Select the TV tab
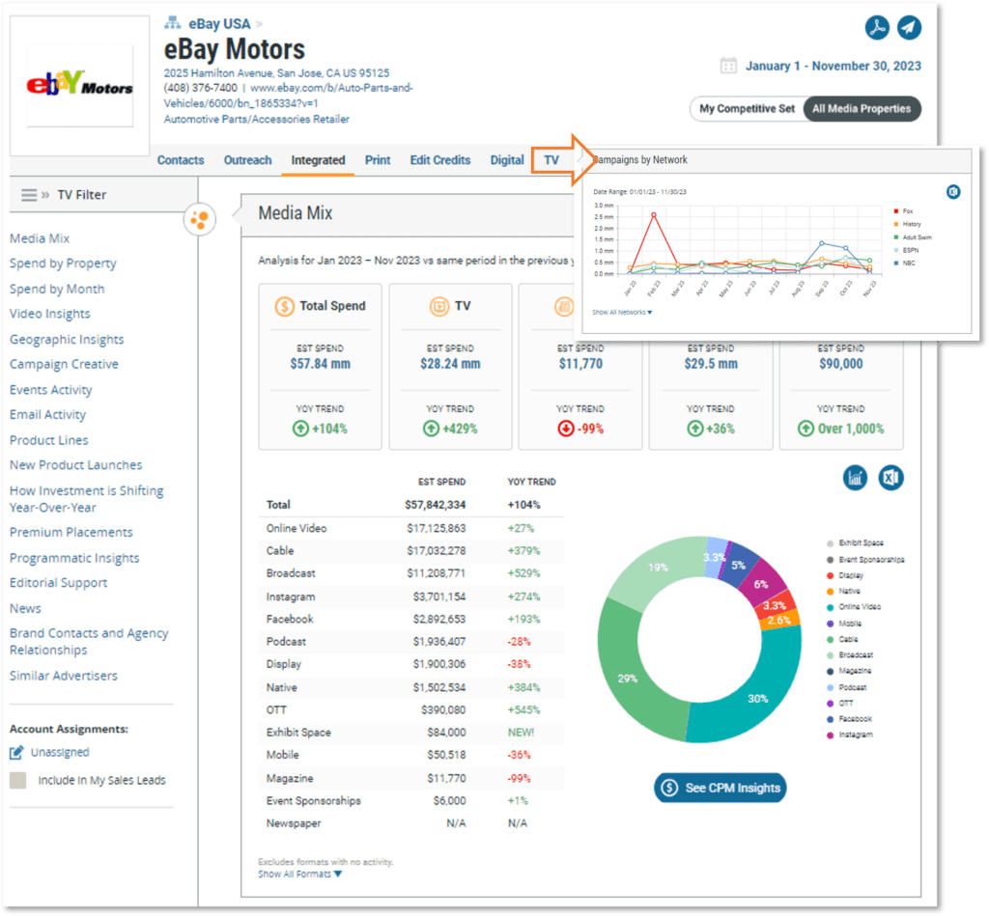989x916 pixels. 551,160
